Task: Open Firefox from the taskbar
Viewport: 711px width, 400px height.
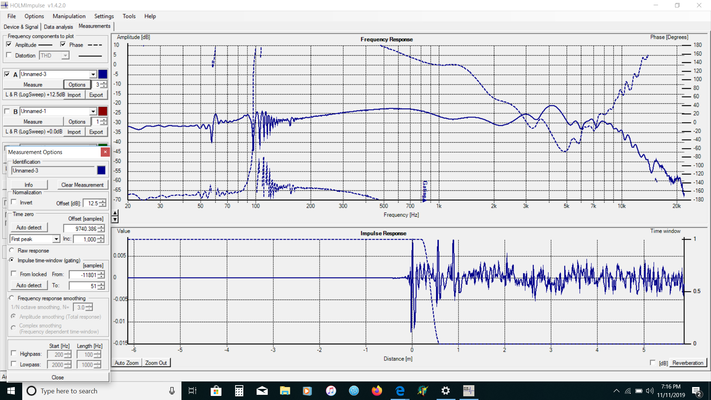Action: click(x=377, y=391)
